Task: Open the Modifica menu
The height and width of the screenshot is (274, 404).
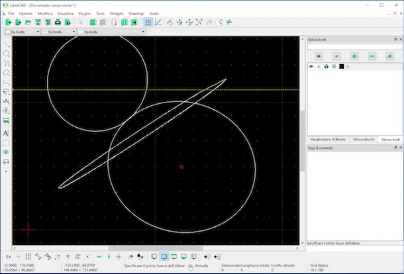Action: click(45, 13)
